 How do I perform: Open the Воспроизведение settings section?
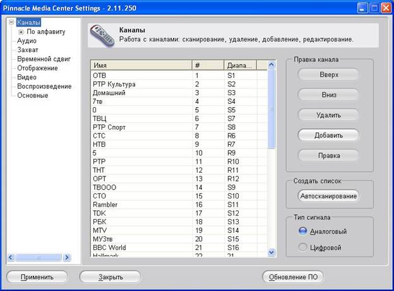click(x=44, y=86)
